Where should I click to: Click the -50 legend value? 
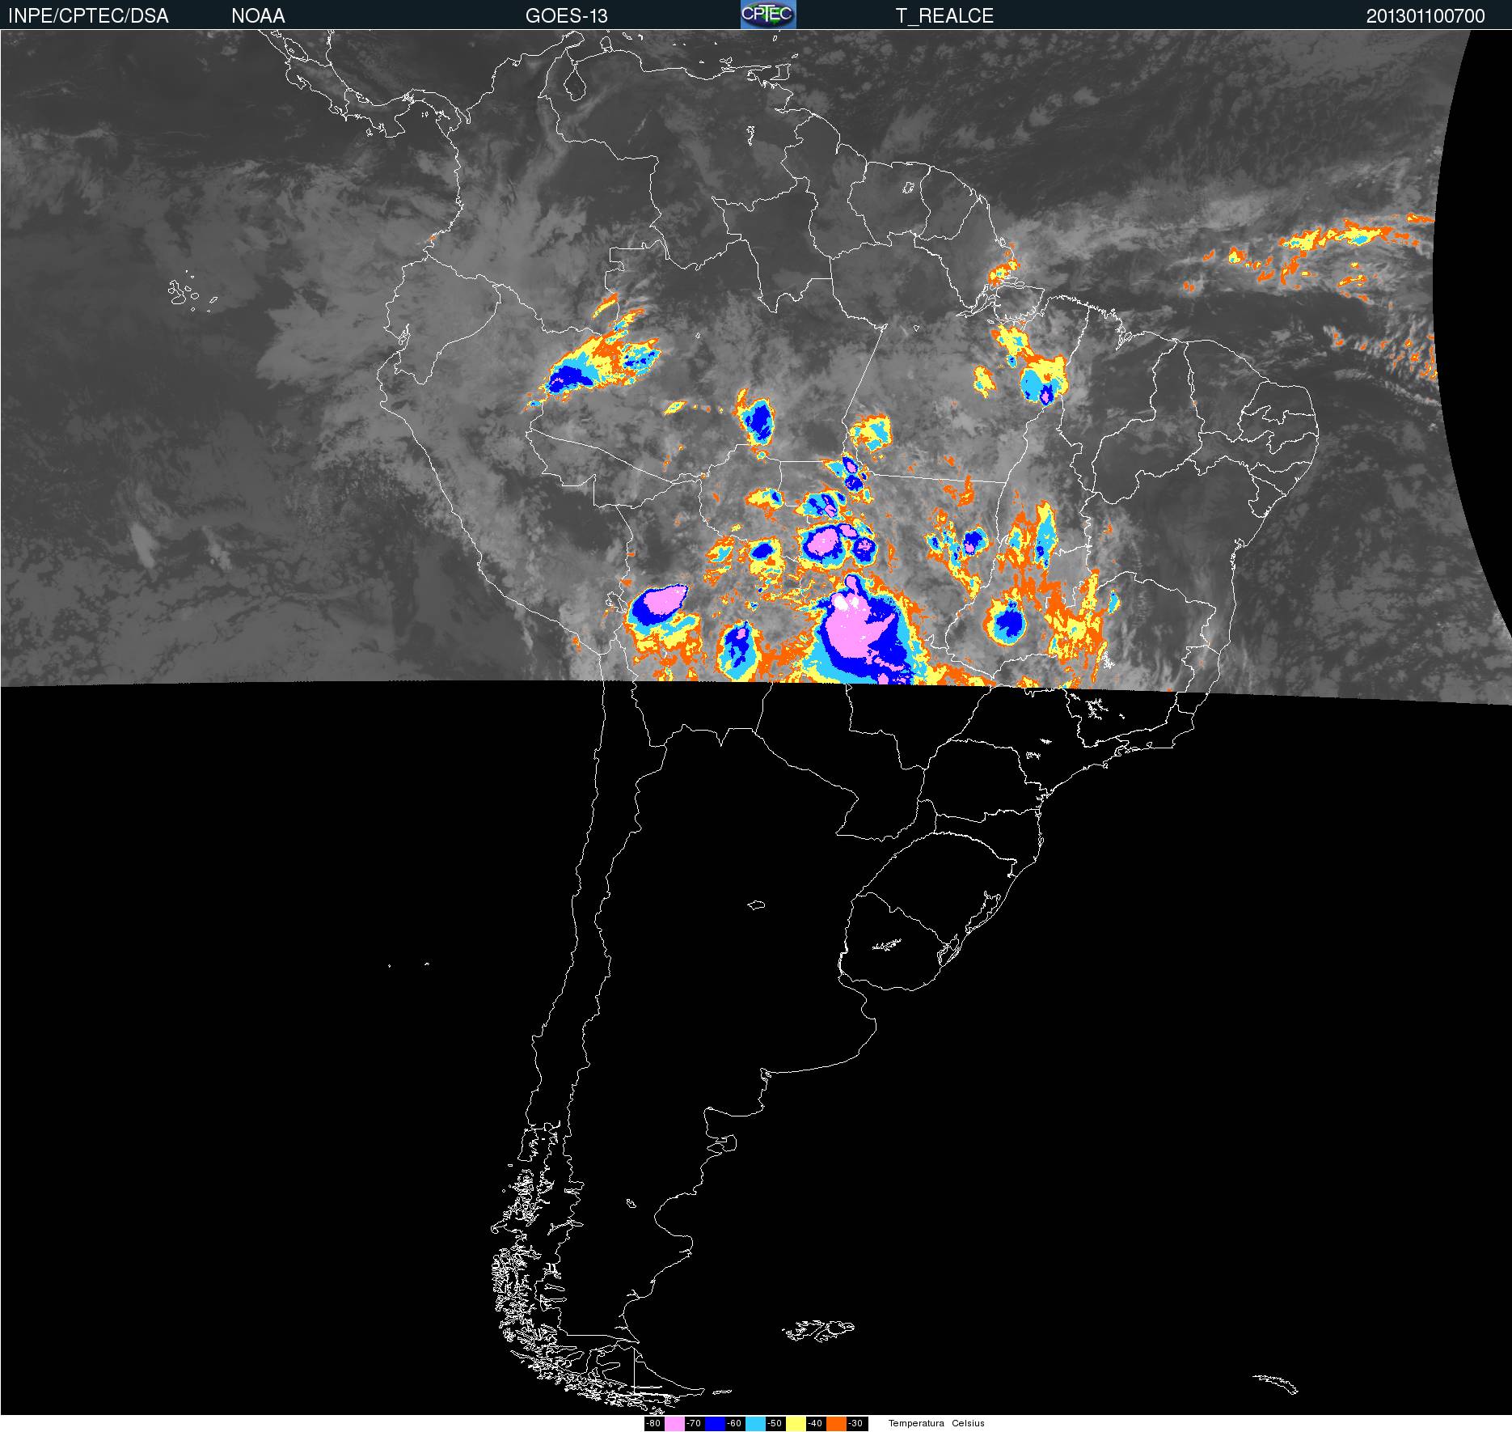pos(775,1424)
